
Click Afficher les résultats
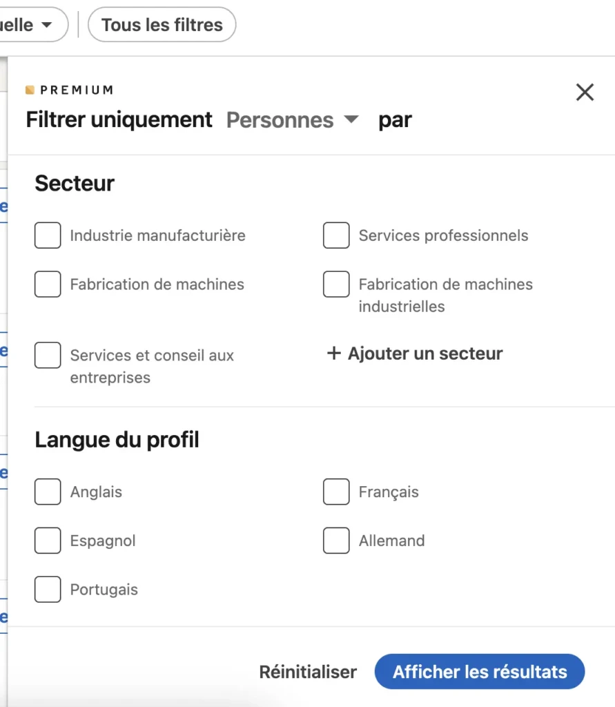480,672
